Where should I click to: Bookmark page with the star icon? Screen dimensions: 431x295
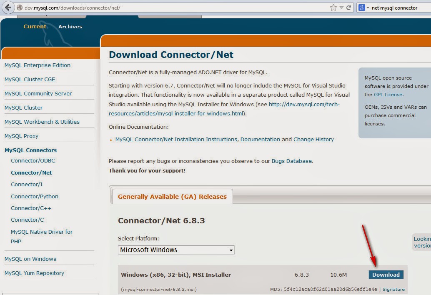click(333, 7)
